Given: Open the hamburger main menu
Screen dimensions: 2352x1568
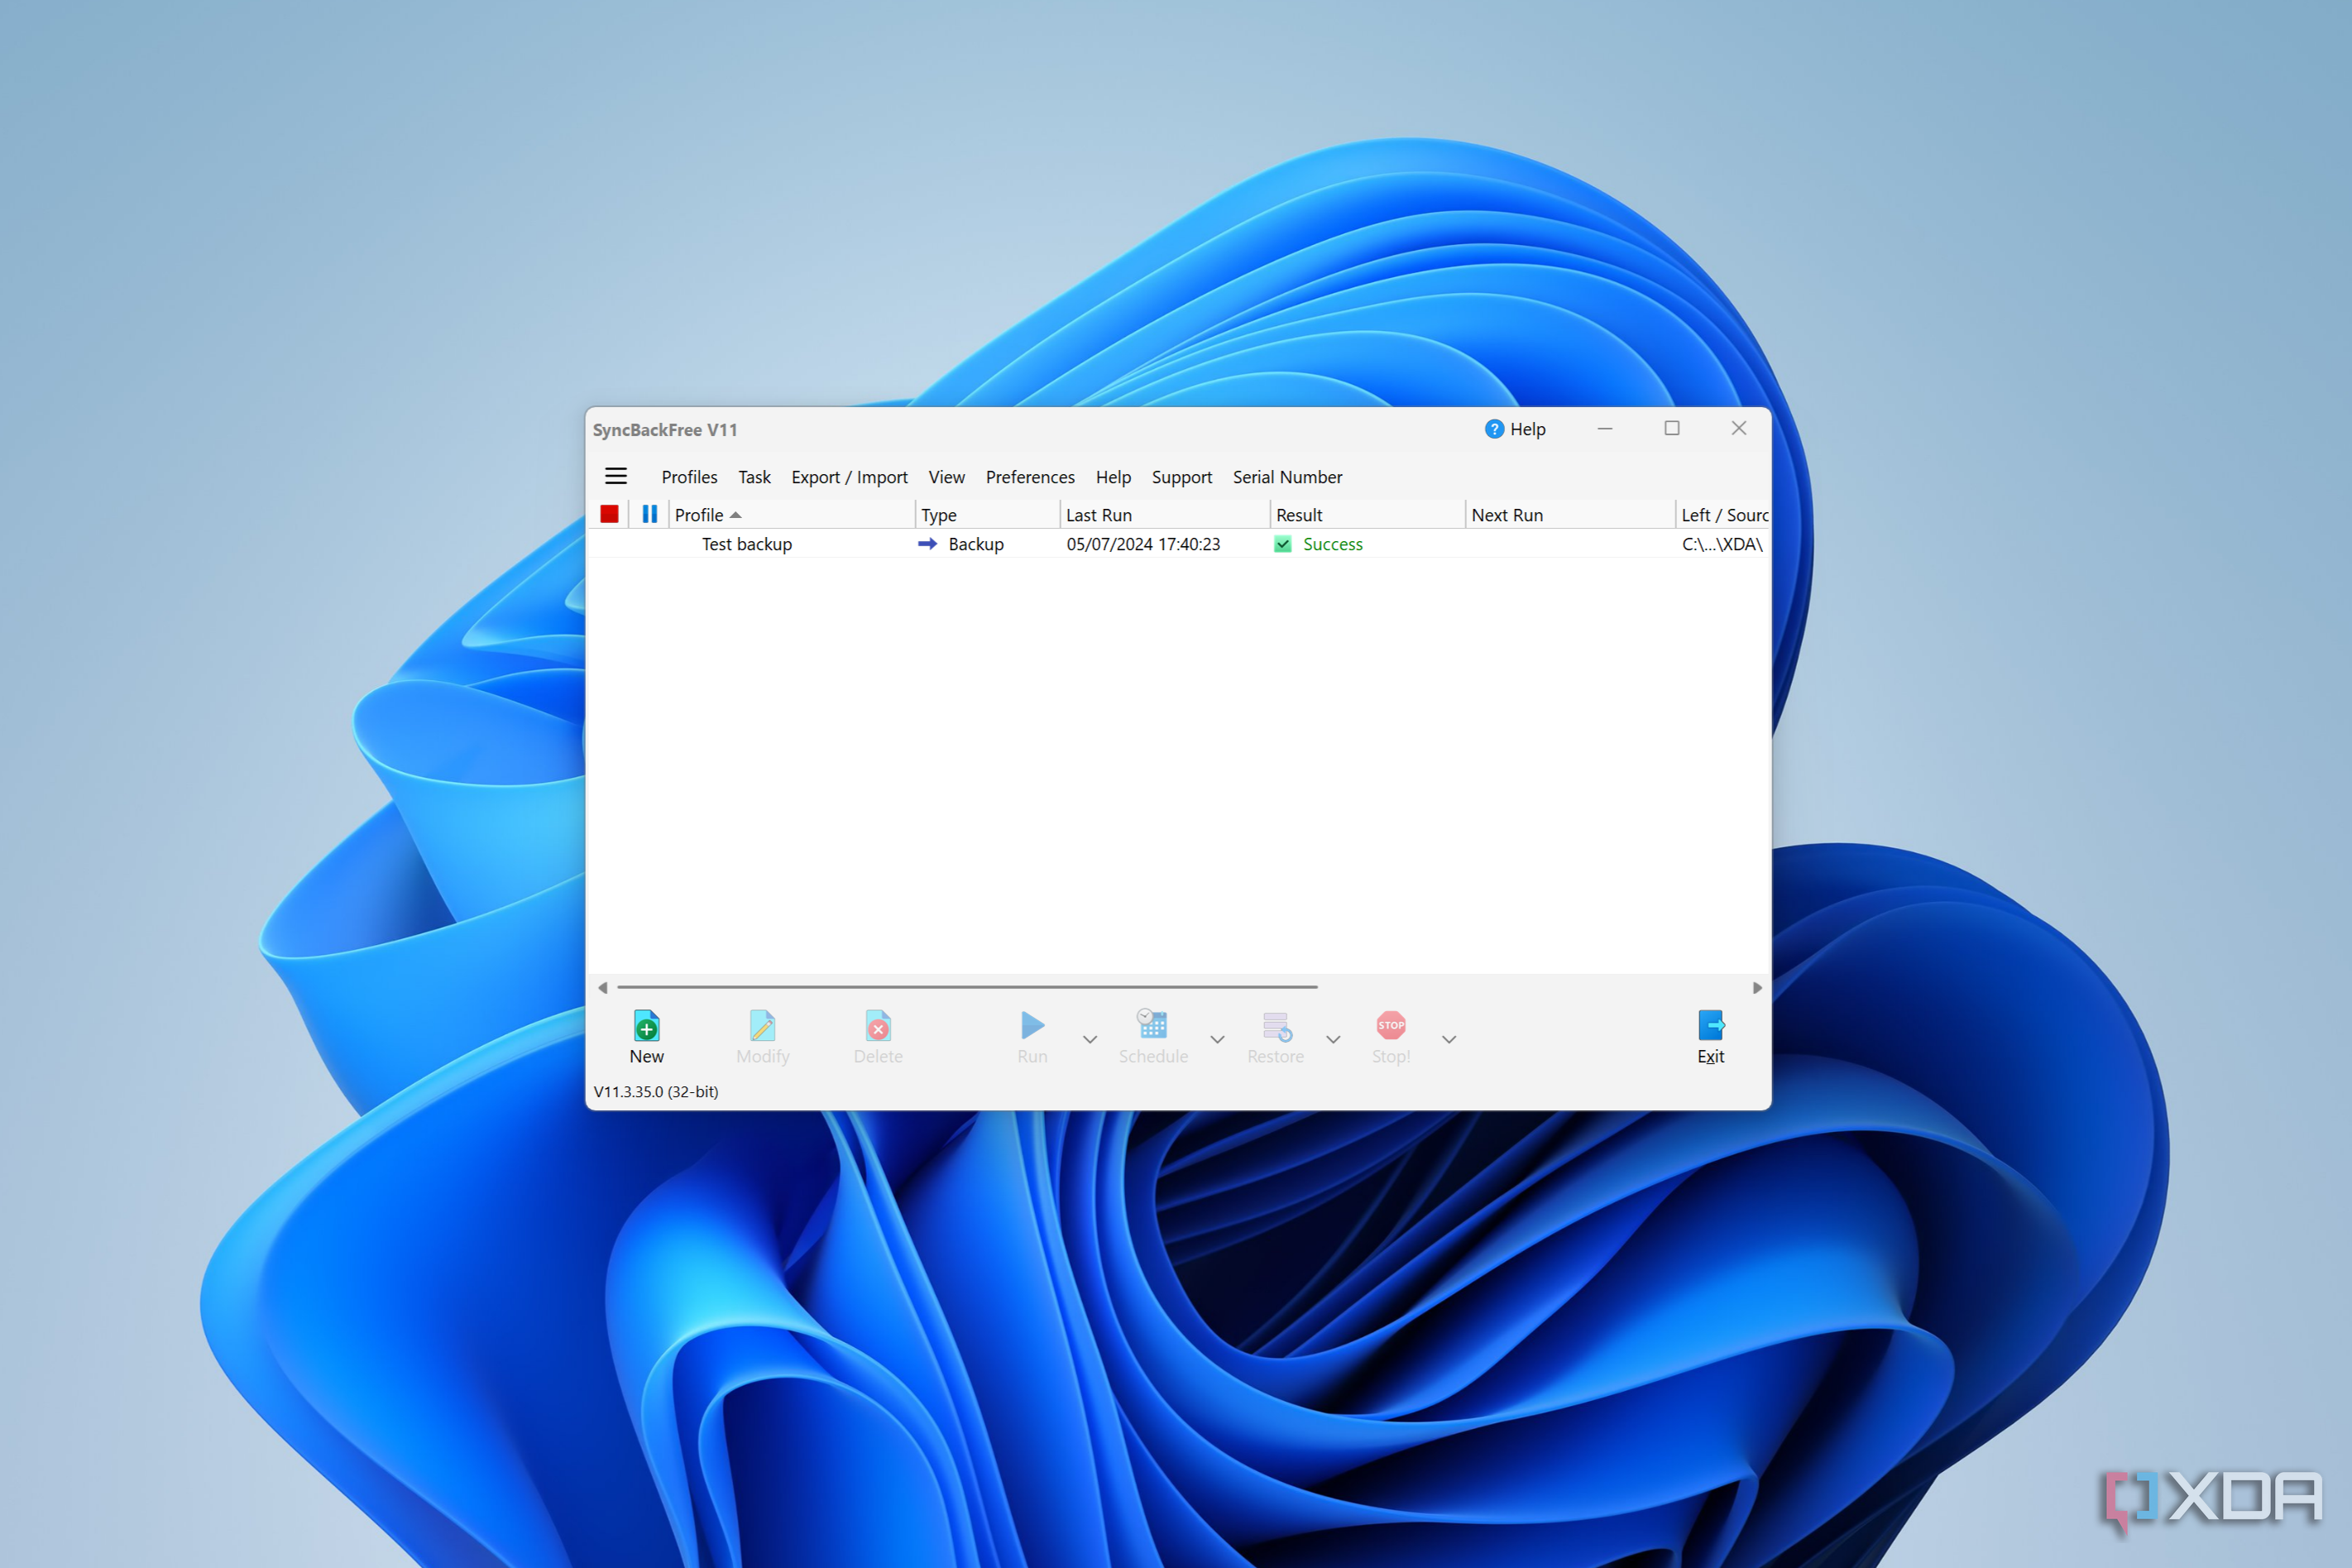Looking at the screenshot, I should click(616, 476).
